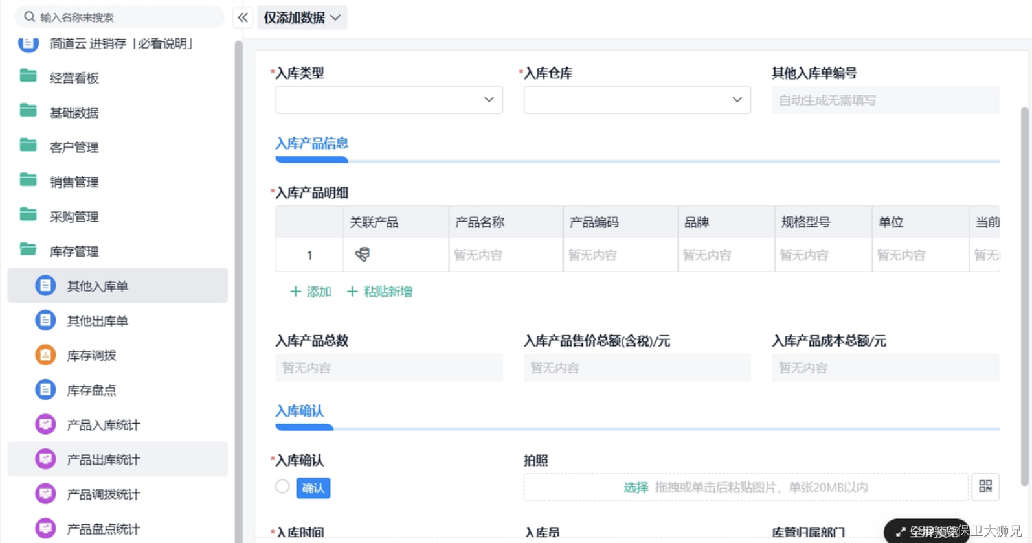This screenshot has width=1032, height=543.
Task: Open 库存调拨 in the sidebar
Action: pos(117,354)
